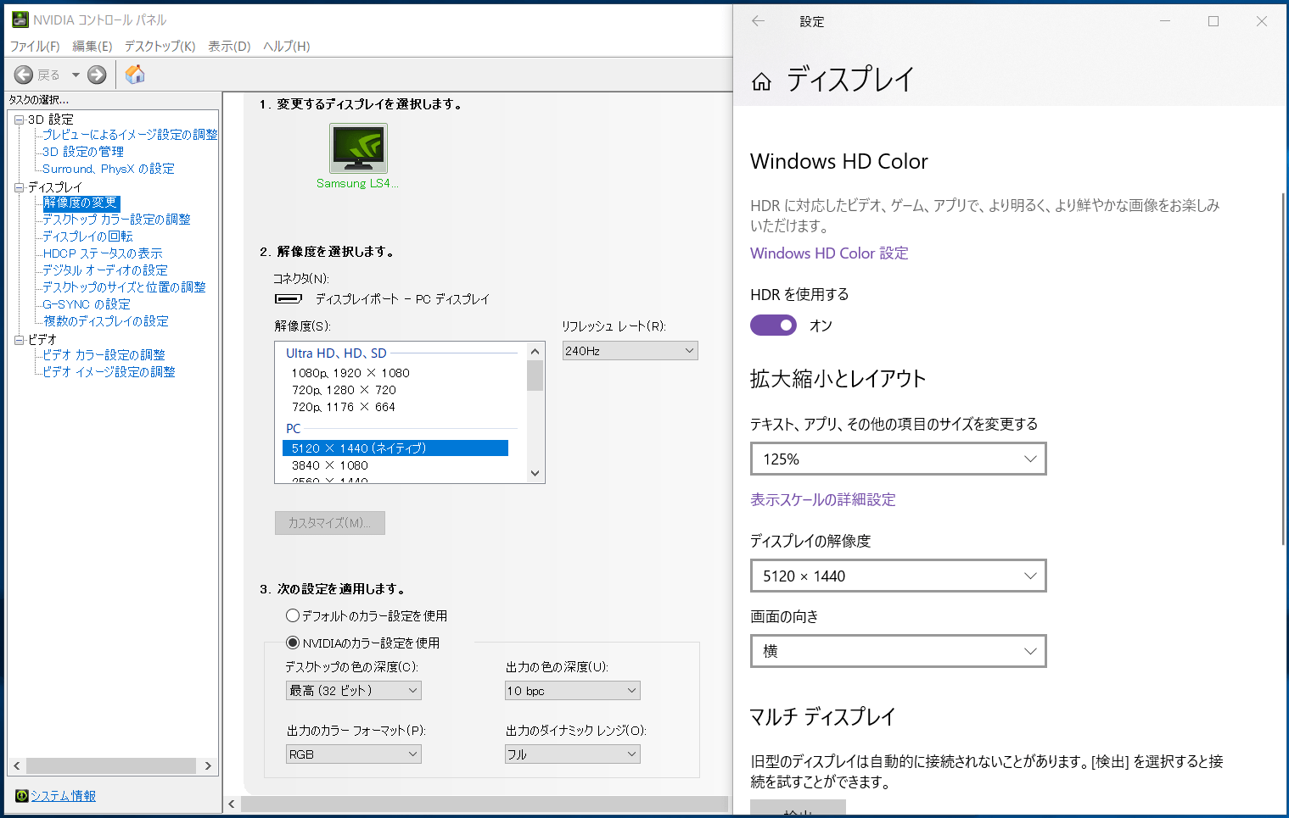Click the task tree scroll right arrow

click(x=208, y=765)
